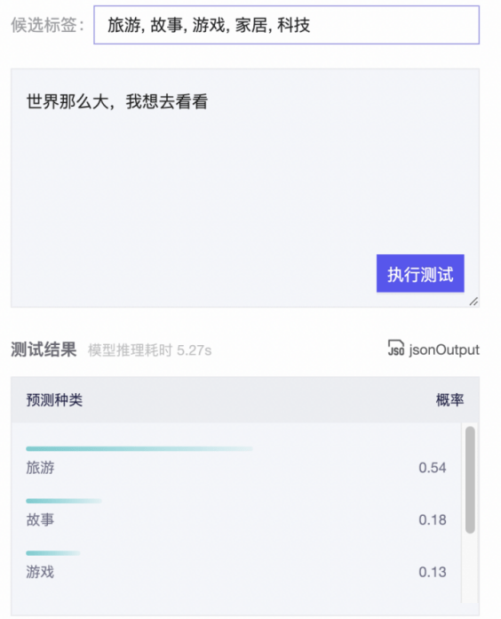The width and height of the screenshot is (501, 619).
Task: Click the 0.18 probability value
Action: (x=433, y=520)
